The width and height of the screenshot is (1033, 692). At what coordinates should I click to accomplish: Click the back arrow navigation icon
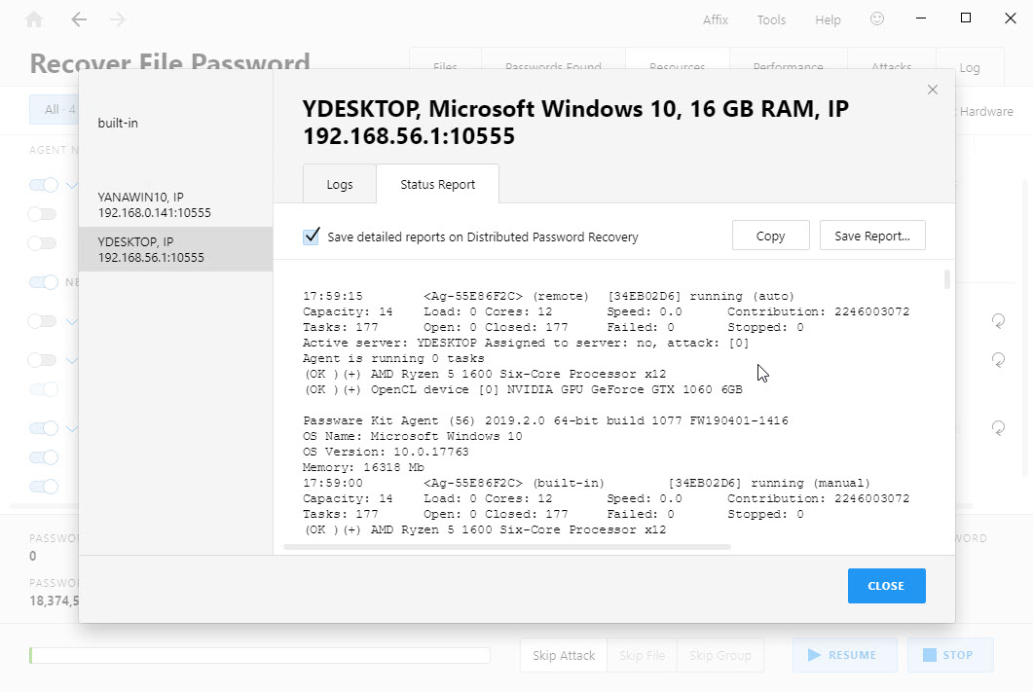[79, 19]
